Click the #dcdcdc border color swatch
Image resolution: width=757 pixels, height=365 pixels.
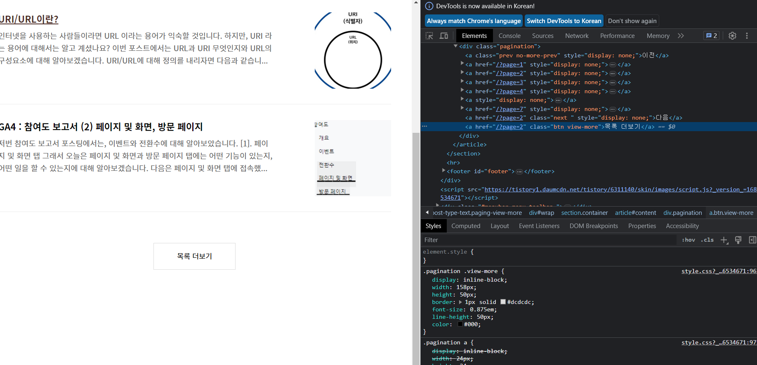(503, 302)
